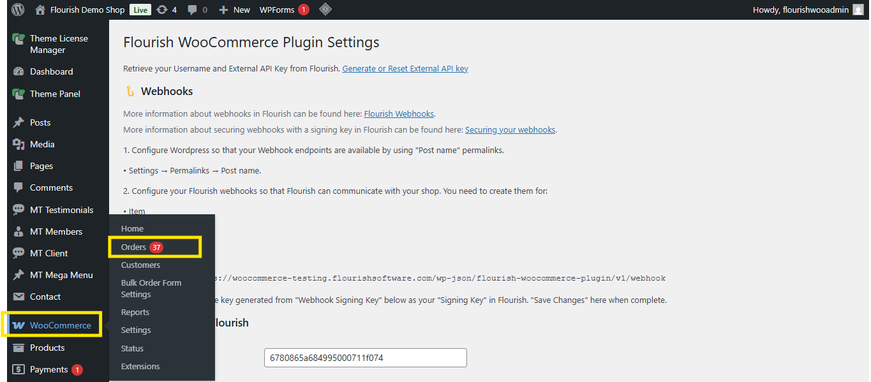Open Orders in the WooCommerce submenu
The image size is (871, 382).
[x=133, y=247]
